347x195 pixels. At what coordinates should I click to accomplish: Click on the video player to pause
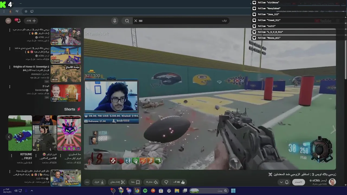210,99
